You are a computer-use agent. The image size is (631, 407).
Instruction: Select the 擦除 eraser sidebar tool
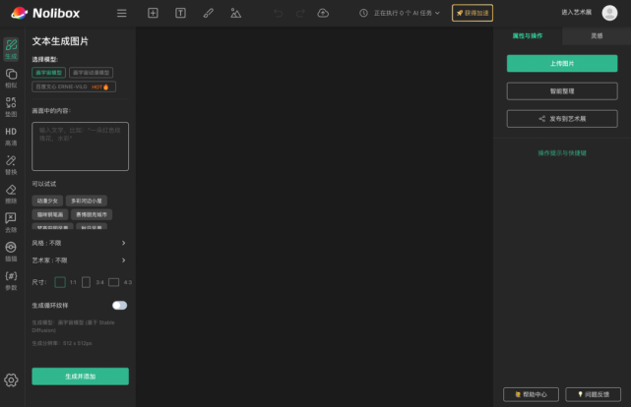[11, 194]
